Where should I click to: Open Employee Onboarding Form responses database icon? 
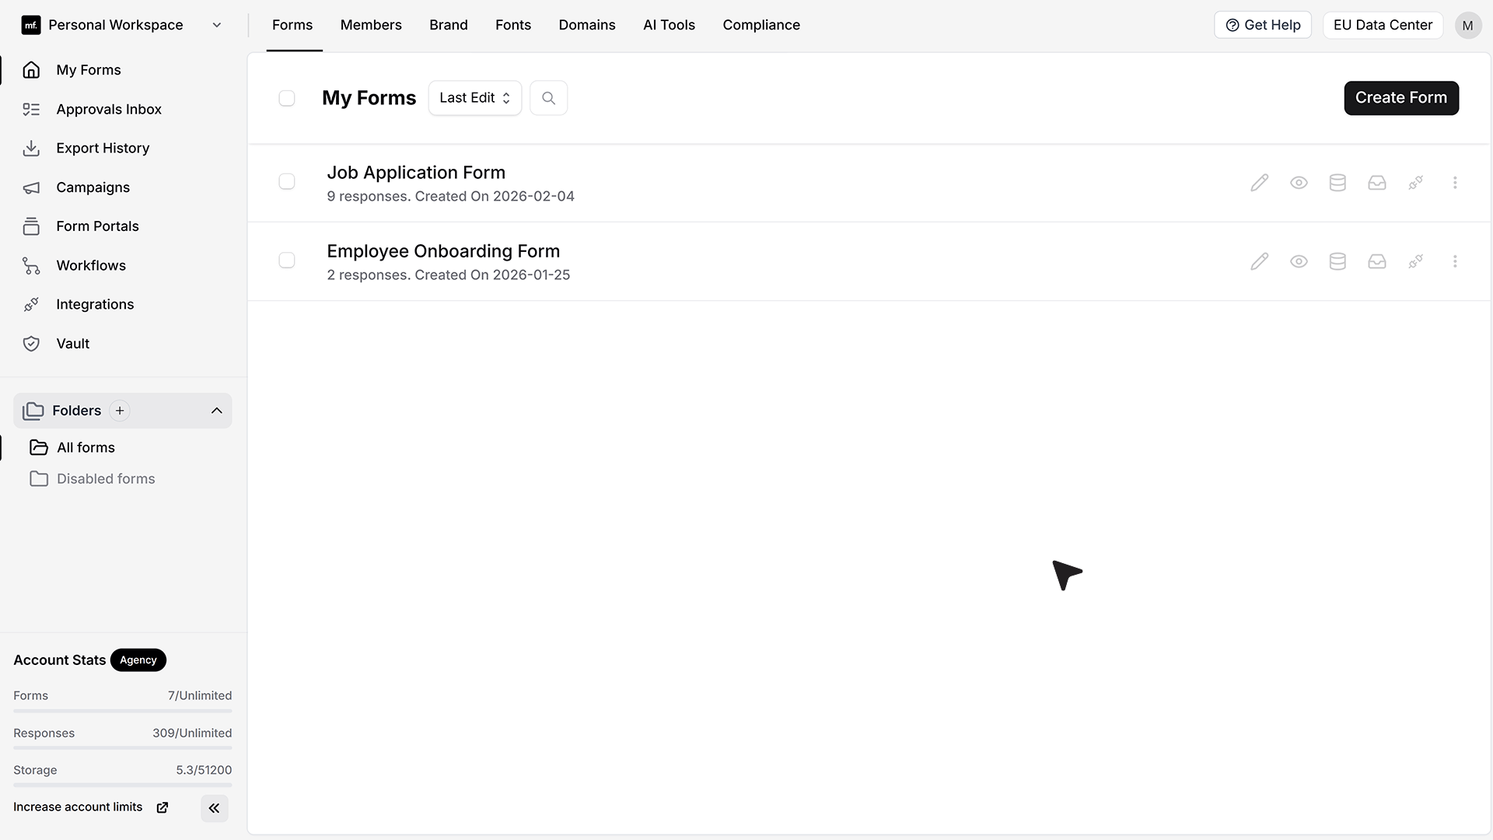click(x=1337, y=261)
